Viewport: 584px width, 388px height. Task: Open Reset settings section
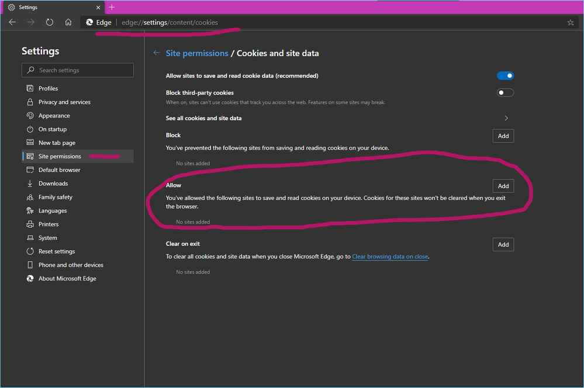78,251
